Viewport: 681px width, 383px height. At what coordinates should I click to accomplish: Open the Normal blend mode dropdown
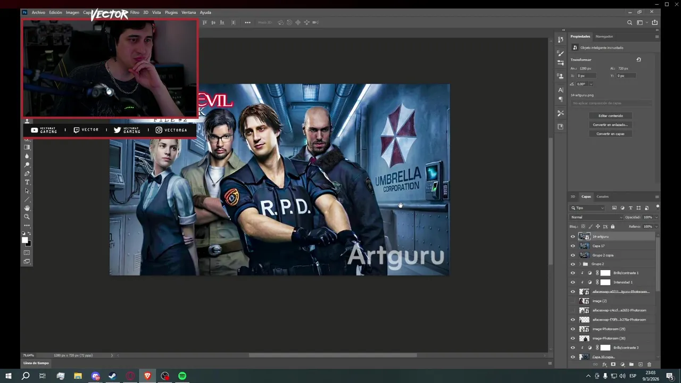coord(596,217)
